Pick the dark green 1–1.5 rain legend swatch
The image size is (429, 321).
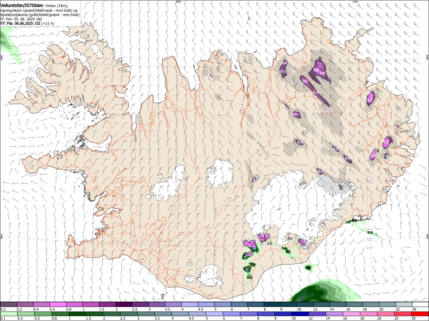click(78, 314)
